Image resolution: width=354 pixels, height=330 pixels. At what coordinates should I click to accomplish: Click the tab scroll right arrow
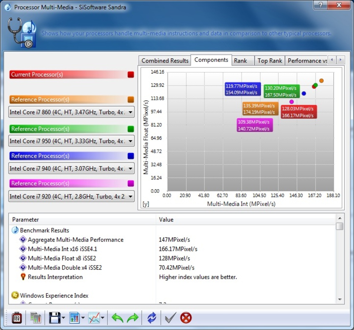(340, 60)
